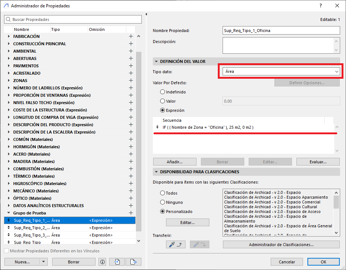The image size is (346, 270).
Task: Click plus icon beside ZONAS group
Action: tap(131, 81)
